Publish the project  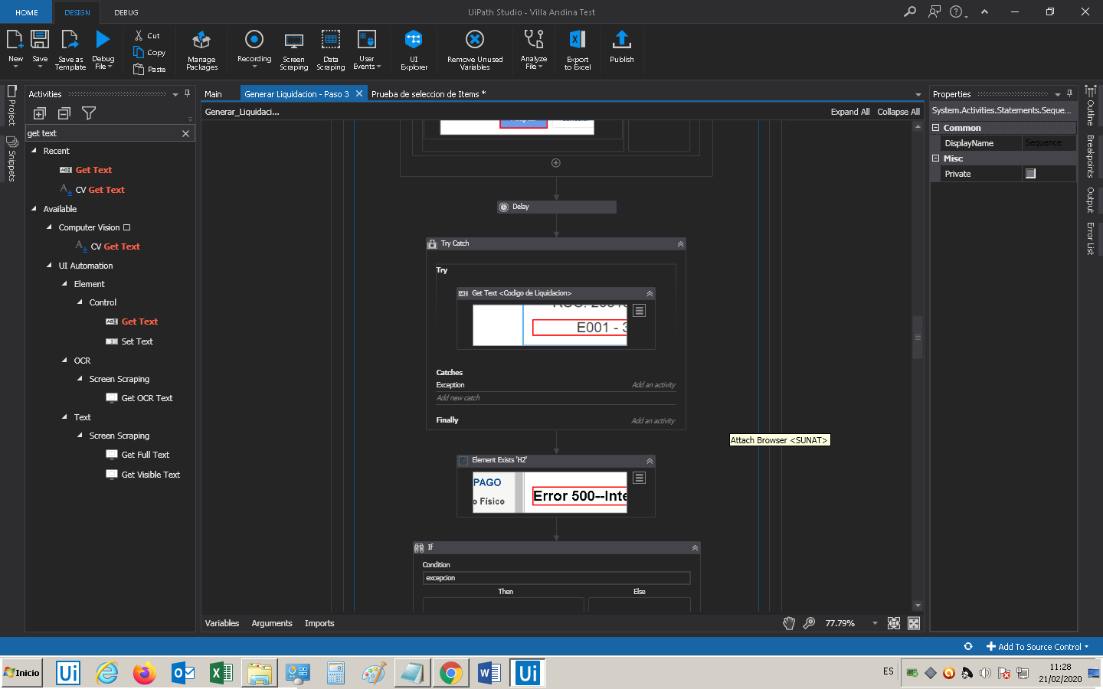coord(622,47)
